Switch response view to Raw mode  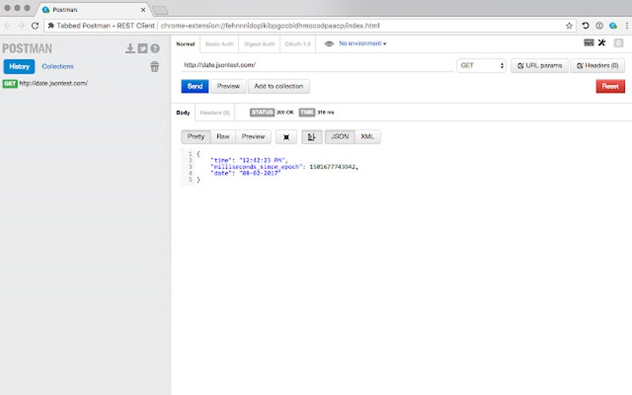223,136
